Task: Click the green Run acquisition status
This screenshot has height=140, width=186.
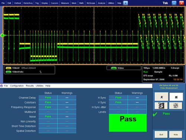Action: pyautogui.click(x=145, y=72)
